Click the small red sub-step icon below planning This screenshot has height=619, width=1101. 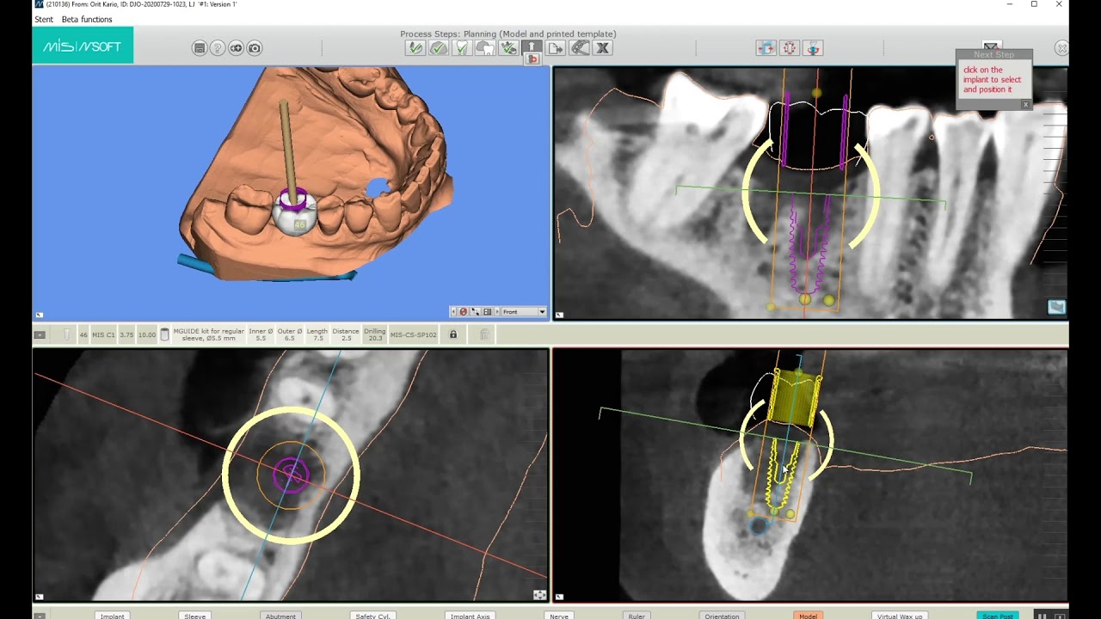click(x=533, y=59)
